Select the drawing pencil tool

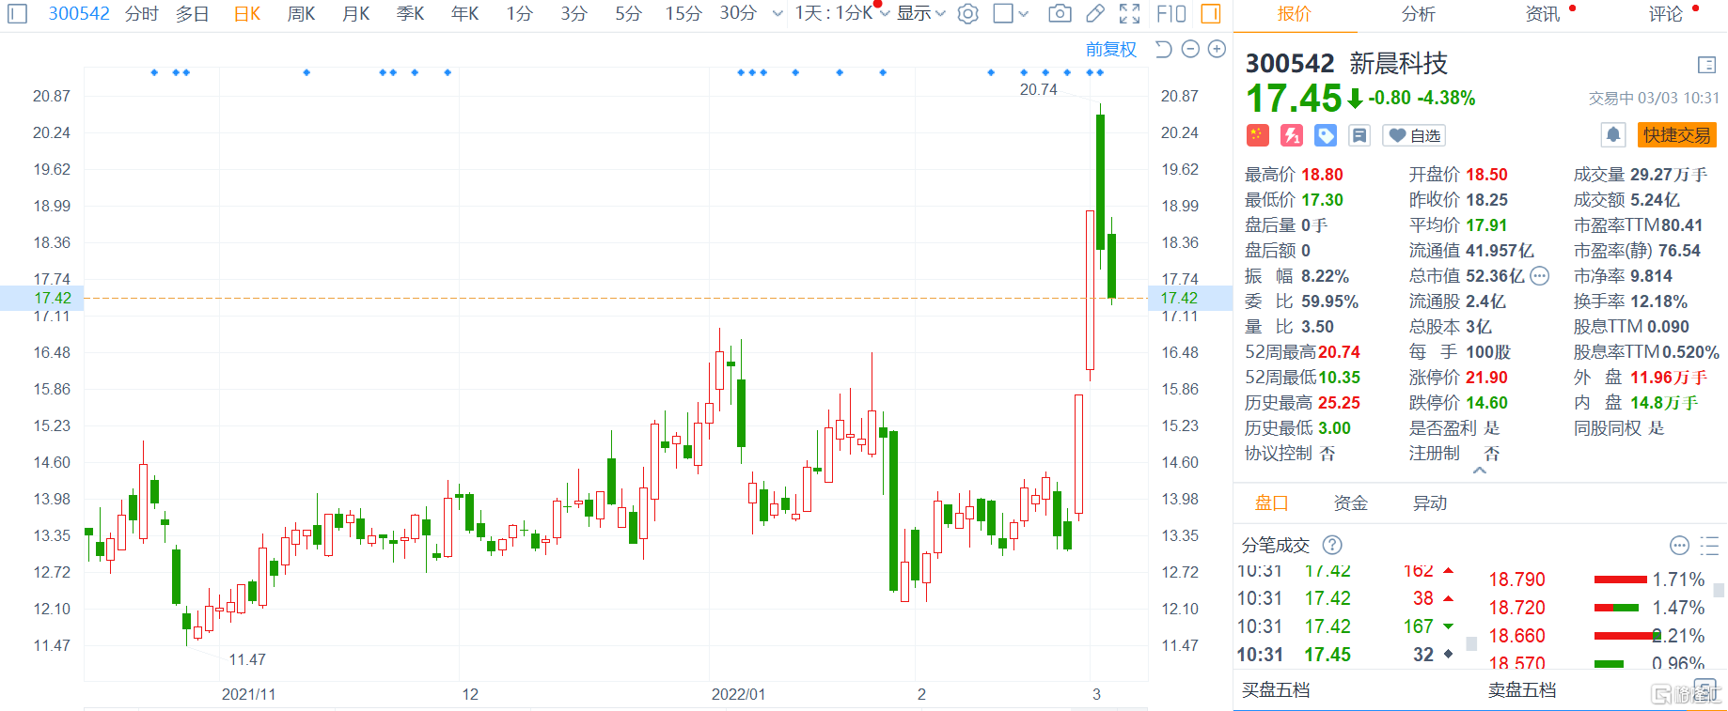point(1095,14)
